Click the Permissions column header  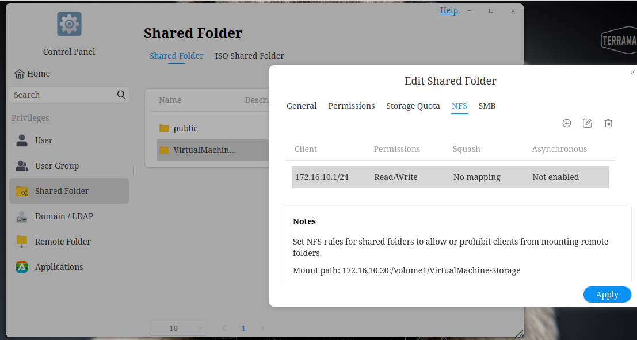397,149
